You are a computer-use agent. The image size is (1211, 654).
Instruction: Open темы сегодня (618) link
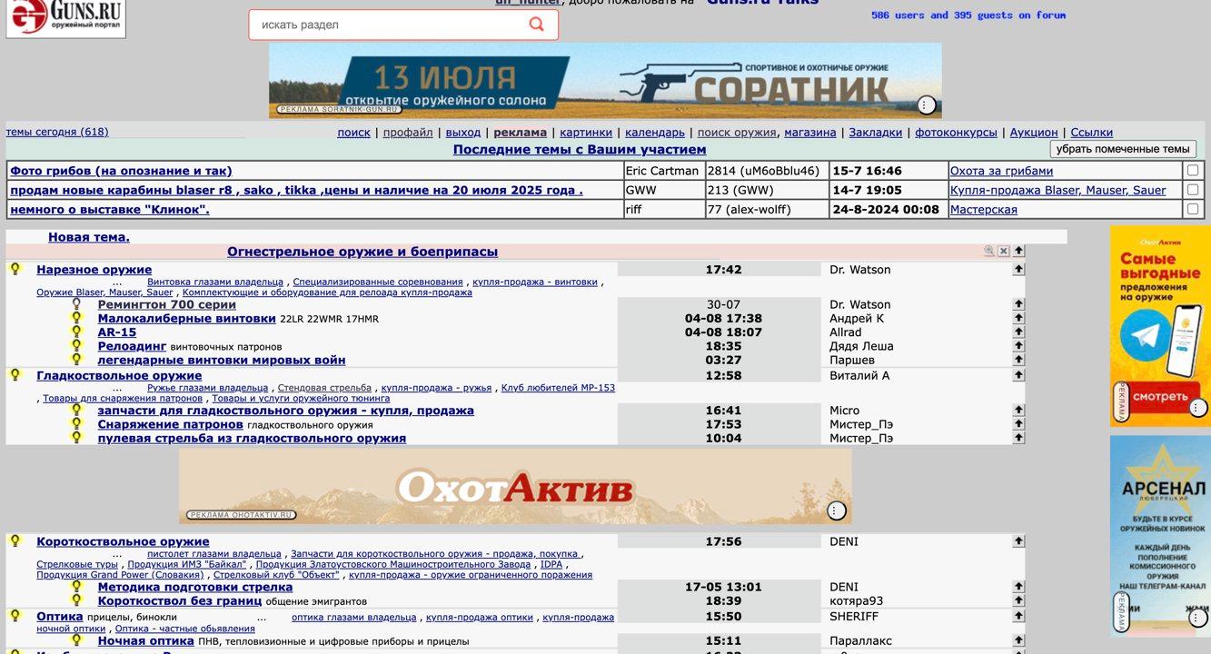57,132
